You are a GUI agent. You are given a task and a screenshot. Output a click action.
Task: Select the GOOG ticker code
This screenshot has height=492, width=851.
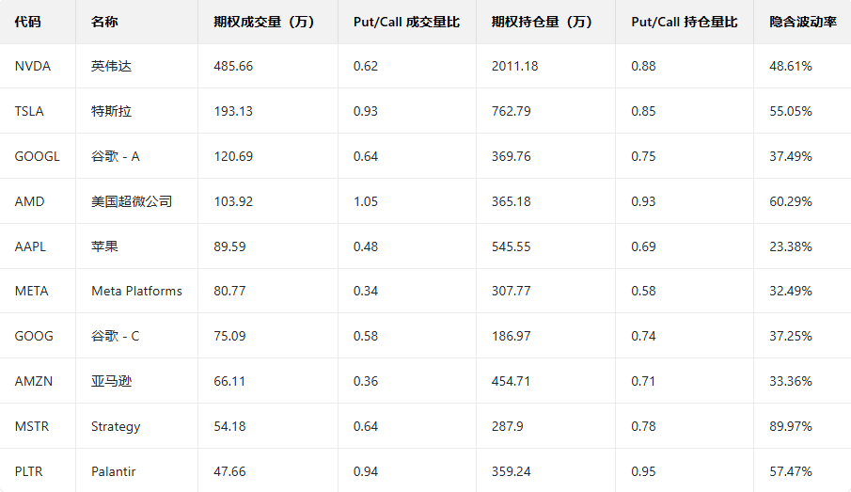(34, 336)
